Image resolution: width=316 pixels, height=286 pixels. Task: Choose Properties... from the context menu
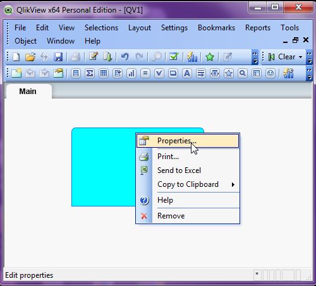[x=188, y=141]
